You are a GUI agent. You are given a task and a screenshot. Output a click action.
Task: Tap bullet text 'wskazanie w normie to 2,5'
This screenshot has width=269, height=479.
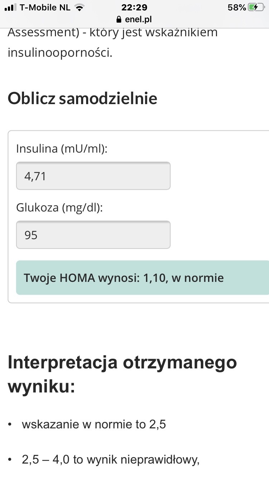click(94, 425)
